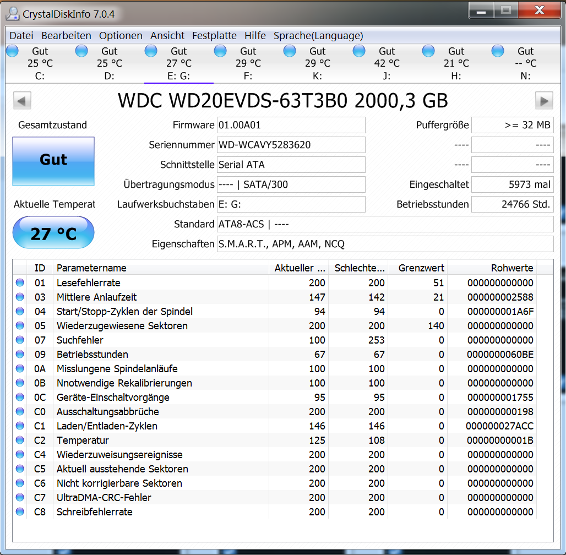
Task: Go to next disk with right arrow
Action: click(x=544, y=101)
